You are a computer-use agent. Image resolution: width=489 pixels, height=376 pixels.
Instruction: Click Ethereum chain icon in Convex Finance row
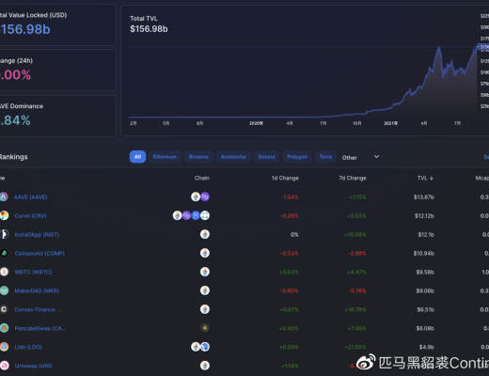(x=205, y=309)
